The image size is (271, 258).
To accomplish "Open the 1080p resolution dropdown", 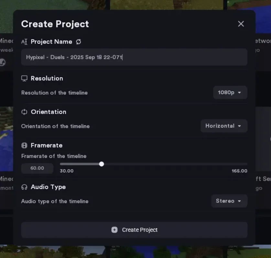I will click(x=230, y=92).
